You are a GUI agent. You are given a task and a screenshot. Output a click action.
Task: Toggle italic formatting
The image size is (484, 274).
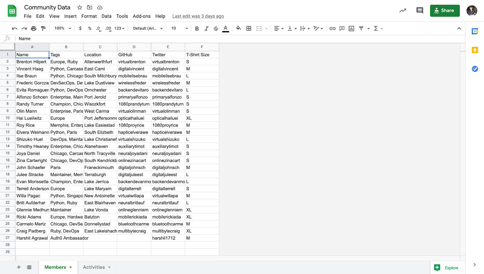click(x=206, y=28)
